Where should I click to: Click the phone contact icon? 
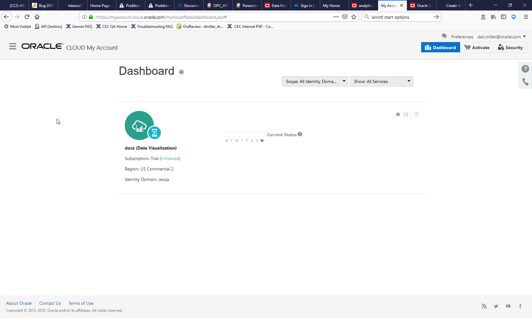[525, 82]
